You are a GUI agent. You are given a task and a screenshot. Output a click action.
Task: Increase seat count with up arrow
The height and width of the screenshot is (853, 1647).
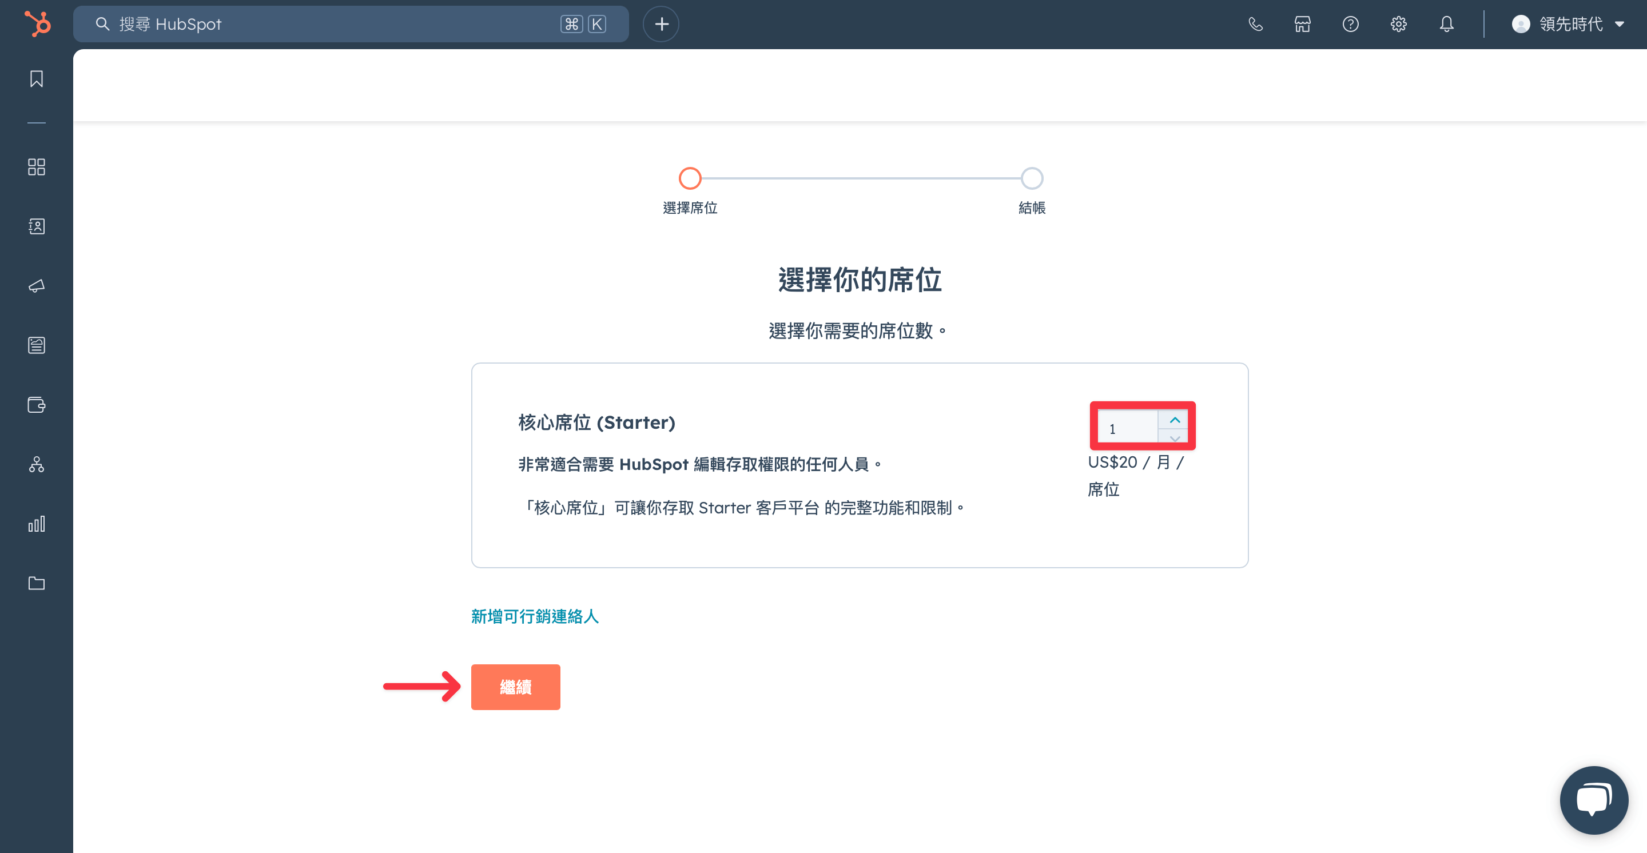(x=1174, y=420)
